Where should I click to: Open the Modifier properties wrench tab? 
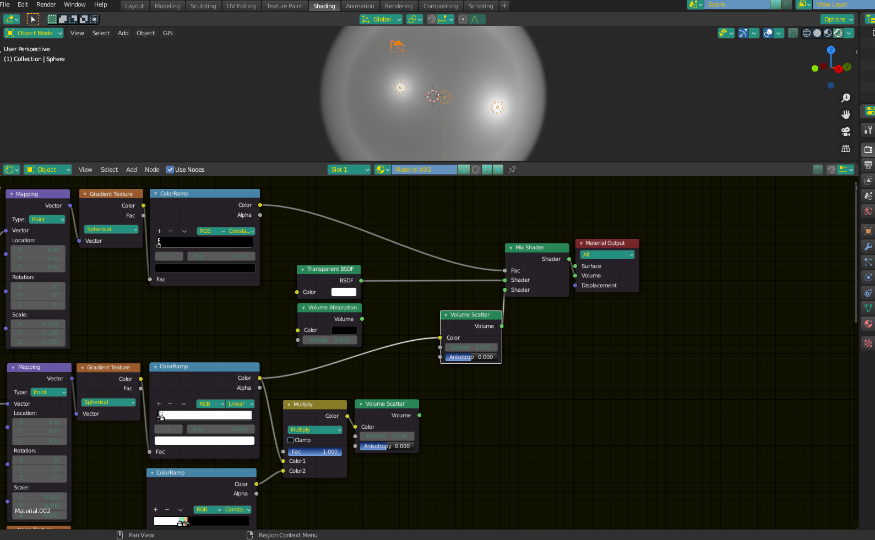coord(868,247)
